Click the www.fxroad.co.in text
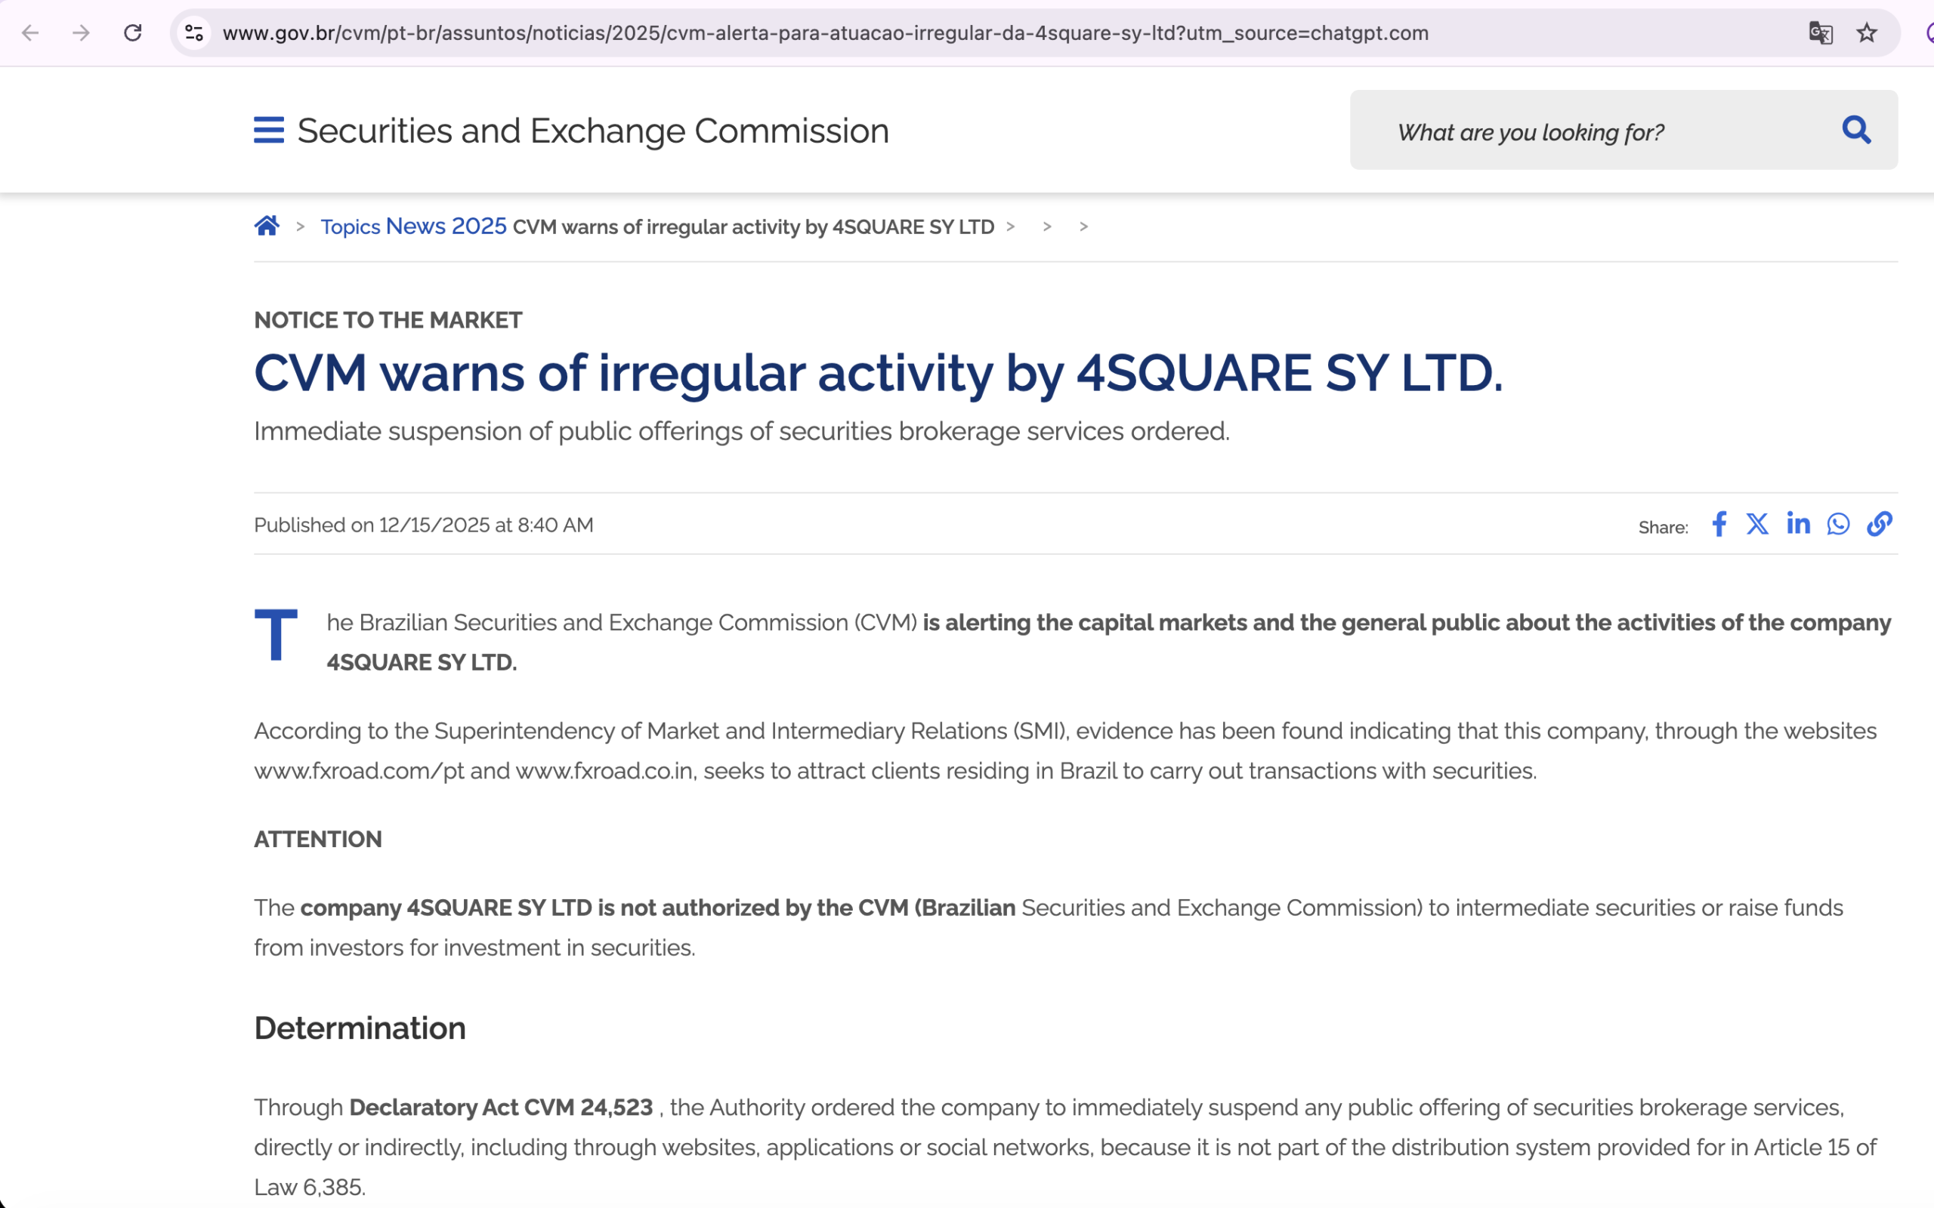Screen dimensions: 1934x1208 (604, 771)
